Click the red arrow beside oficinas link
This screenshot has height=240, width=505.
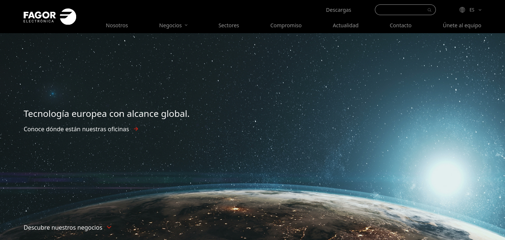136,129
